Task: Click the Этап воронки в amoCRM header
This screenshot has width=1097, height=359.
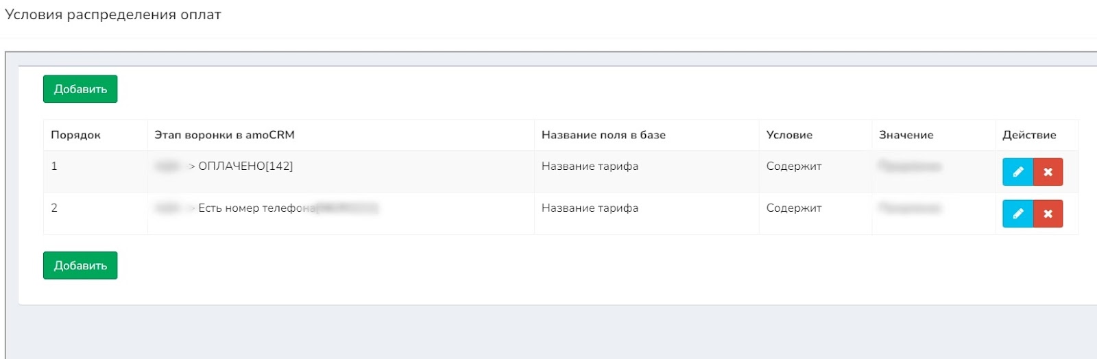Action: [224, 135]
